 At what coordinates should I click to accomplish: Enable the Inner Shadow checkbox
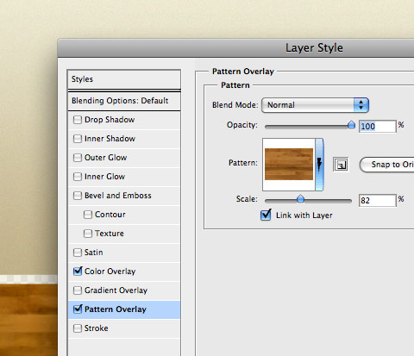tap(78, 139)
